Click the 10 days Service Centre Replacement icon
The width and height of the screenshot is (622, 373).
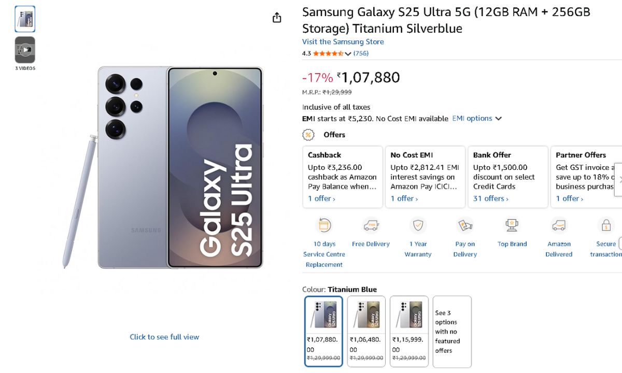pos(324,225)
